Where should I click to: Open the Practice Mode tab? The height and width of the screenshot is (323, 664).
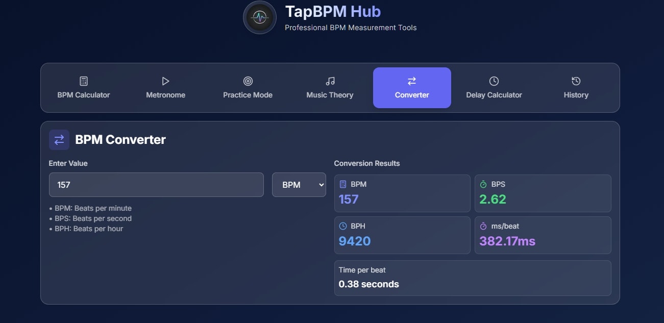(x=248, y=88)
